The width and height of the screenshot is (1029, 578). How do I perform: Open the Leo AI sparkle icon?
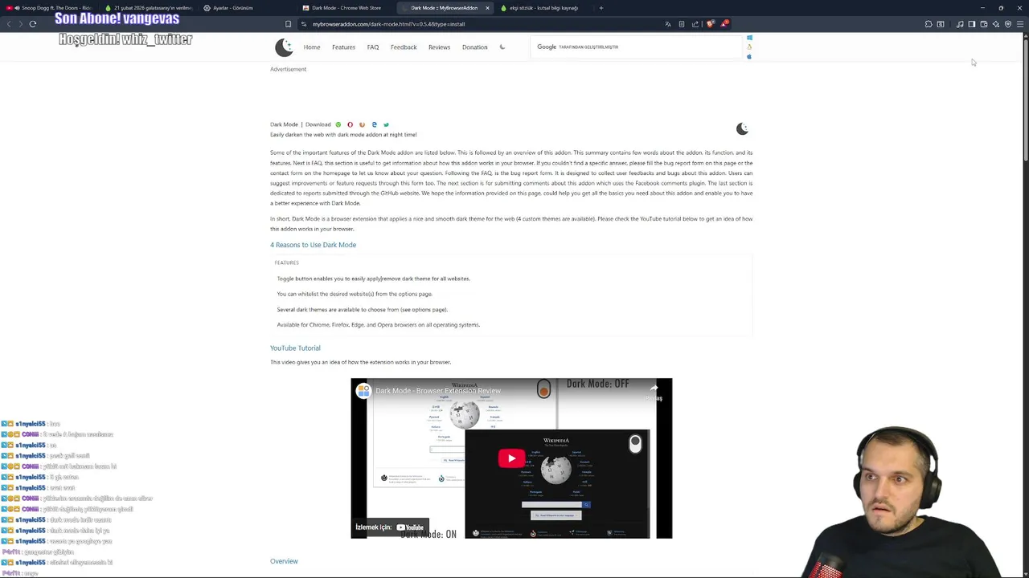pyautogui.click(x=995, y=24)
